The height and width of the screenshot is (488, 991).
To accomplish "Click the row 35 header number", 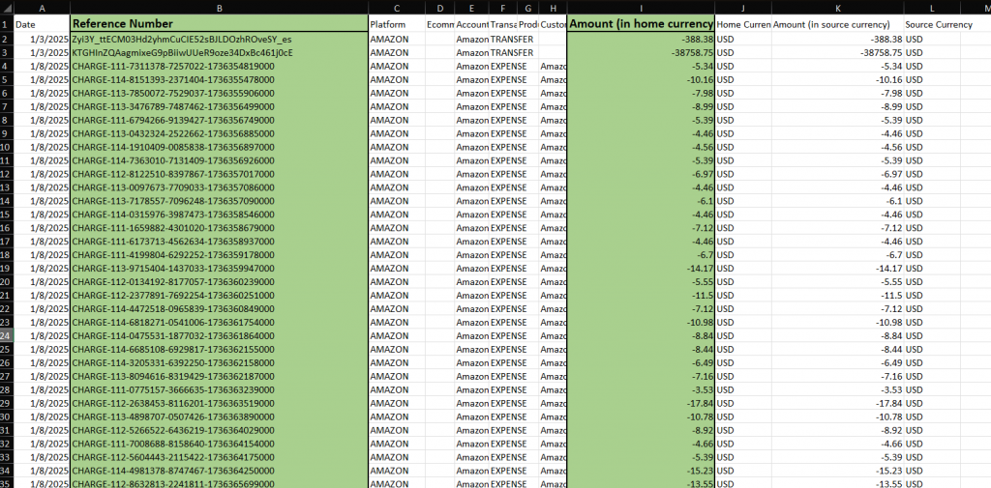I will pyautogui.click(x=6, y=482).
